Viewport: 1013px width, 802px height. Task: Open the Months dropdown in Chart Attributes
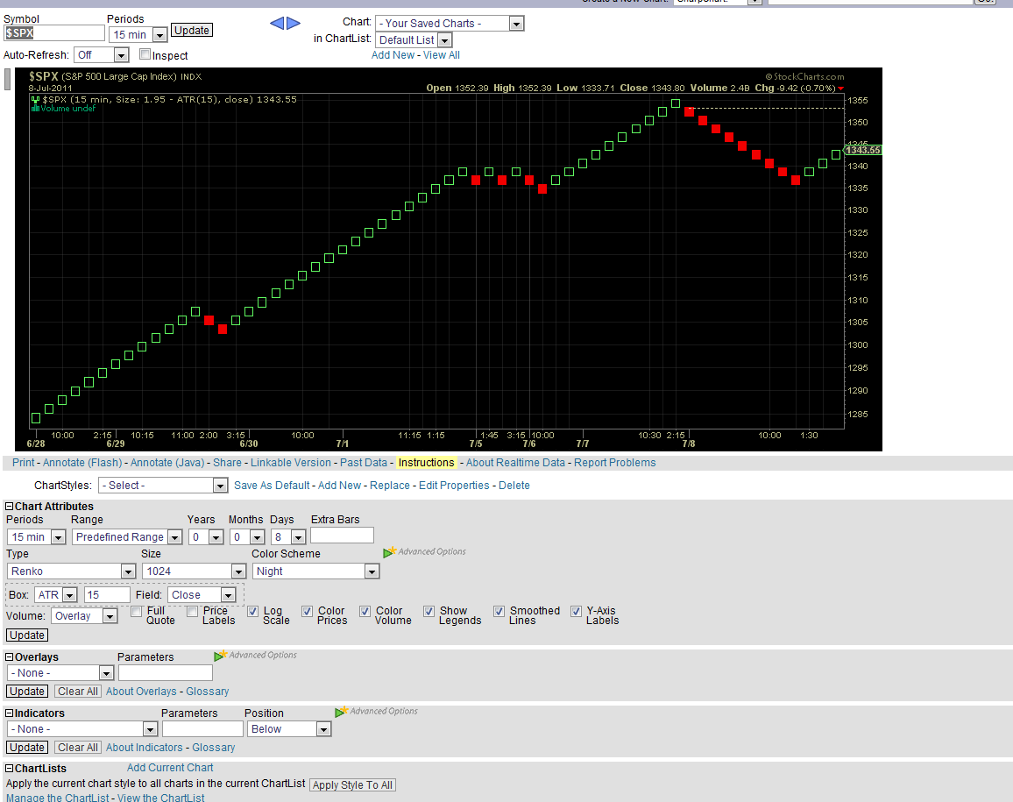(x=247, y=537)
